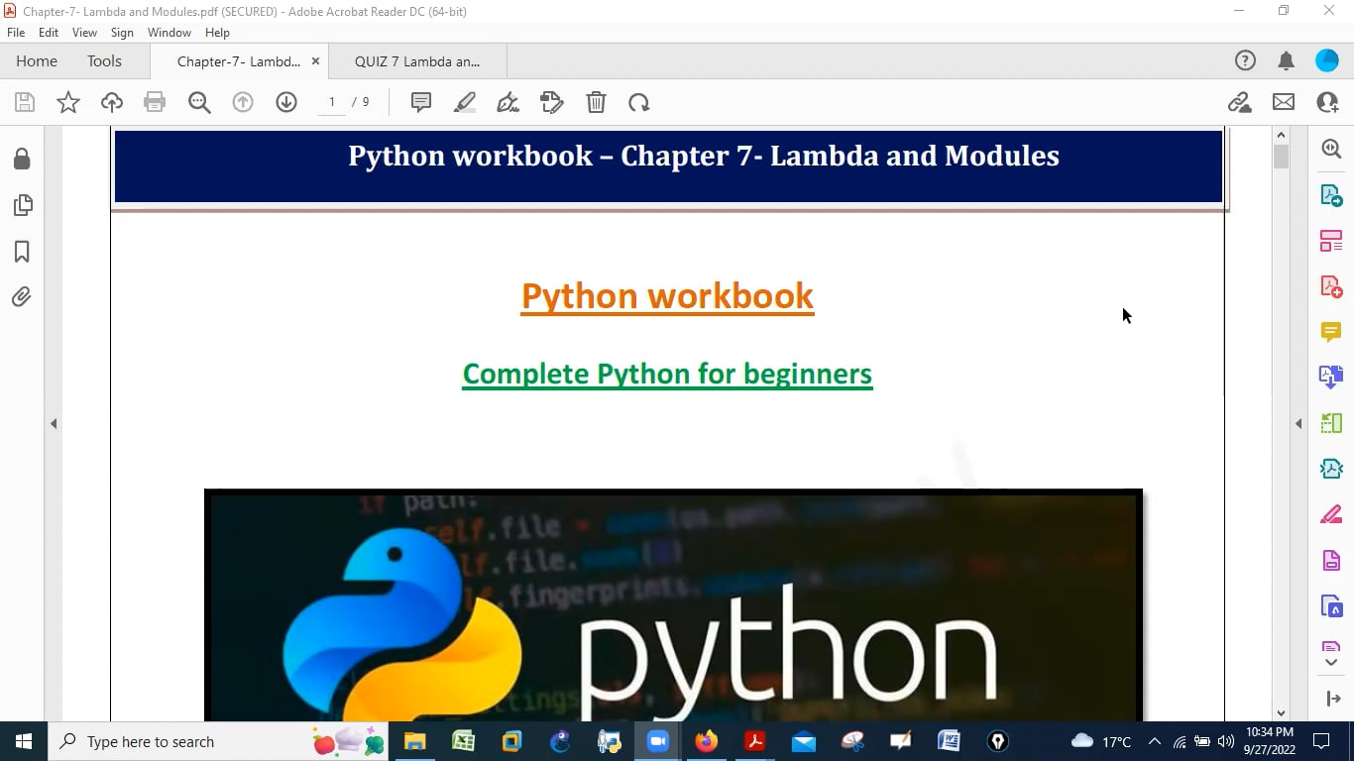
Task: Click the expand tools pane arrow button
Action: click(x=1333, y=699)
